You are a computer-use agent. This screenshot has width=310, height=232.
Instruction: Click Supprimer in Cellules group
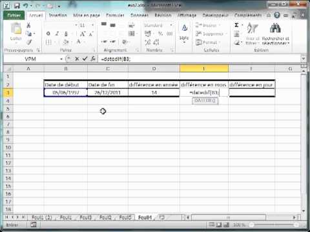click(x=211, y=34)
